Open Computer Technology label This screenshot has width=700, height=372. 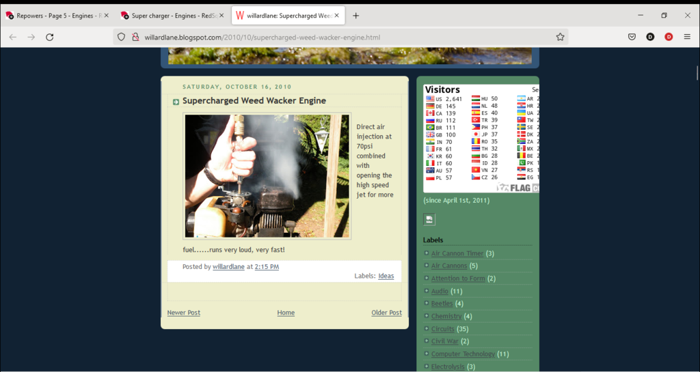(x=463, y=354)
